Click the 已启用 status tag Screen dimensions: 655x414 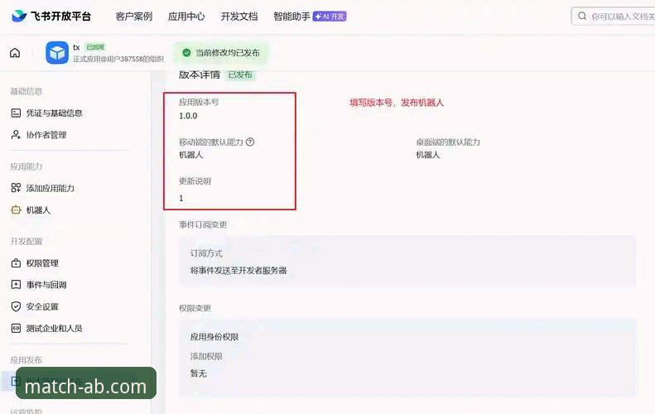pyautogui.click(x=95, y=47)
